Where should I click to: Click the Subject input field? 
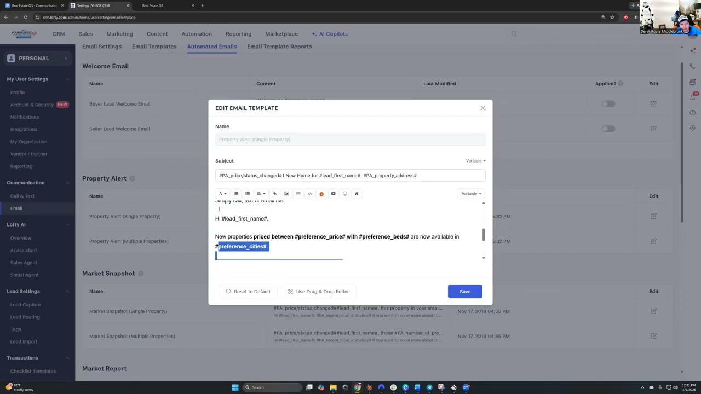pos(350,176)
